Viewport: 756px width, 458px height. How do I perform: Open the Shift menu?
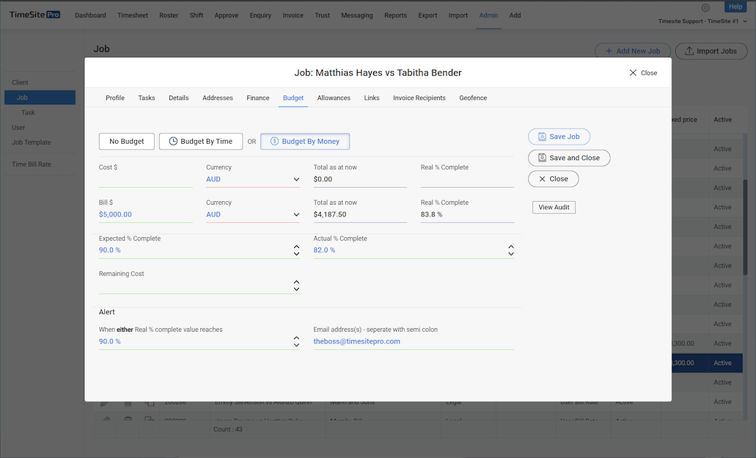coord(197,15)
